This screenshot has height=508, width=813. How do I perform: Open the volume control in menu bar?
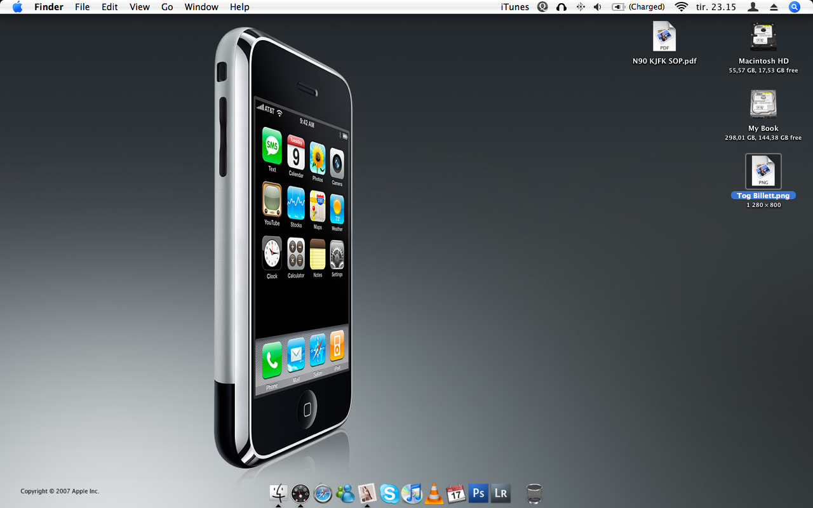[597, 7]
